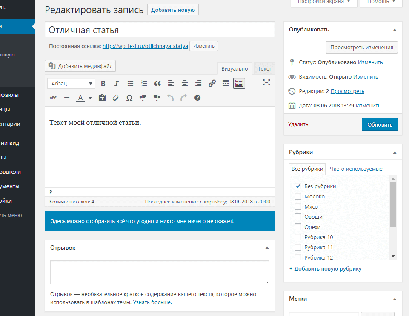
Task: Enter distraction-free fullscreen mode
Action: (x=266, y=83)
